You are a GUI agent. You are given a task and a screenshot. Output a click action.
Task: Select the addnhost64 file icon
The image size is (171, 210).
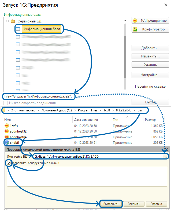pyautogui.click(x=7, y=137)
